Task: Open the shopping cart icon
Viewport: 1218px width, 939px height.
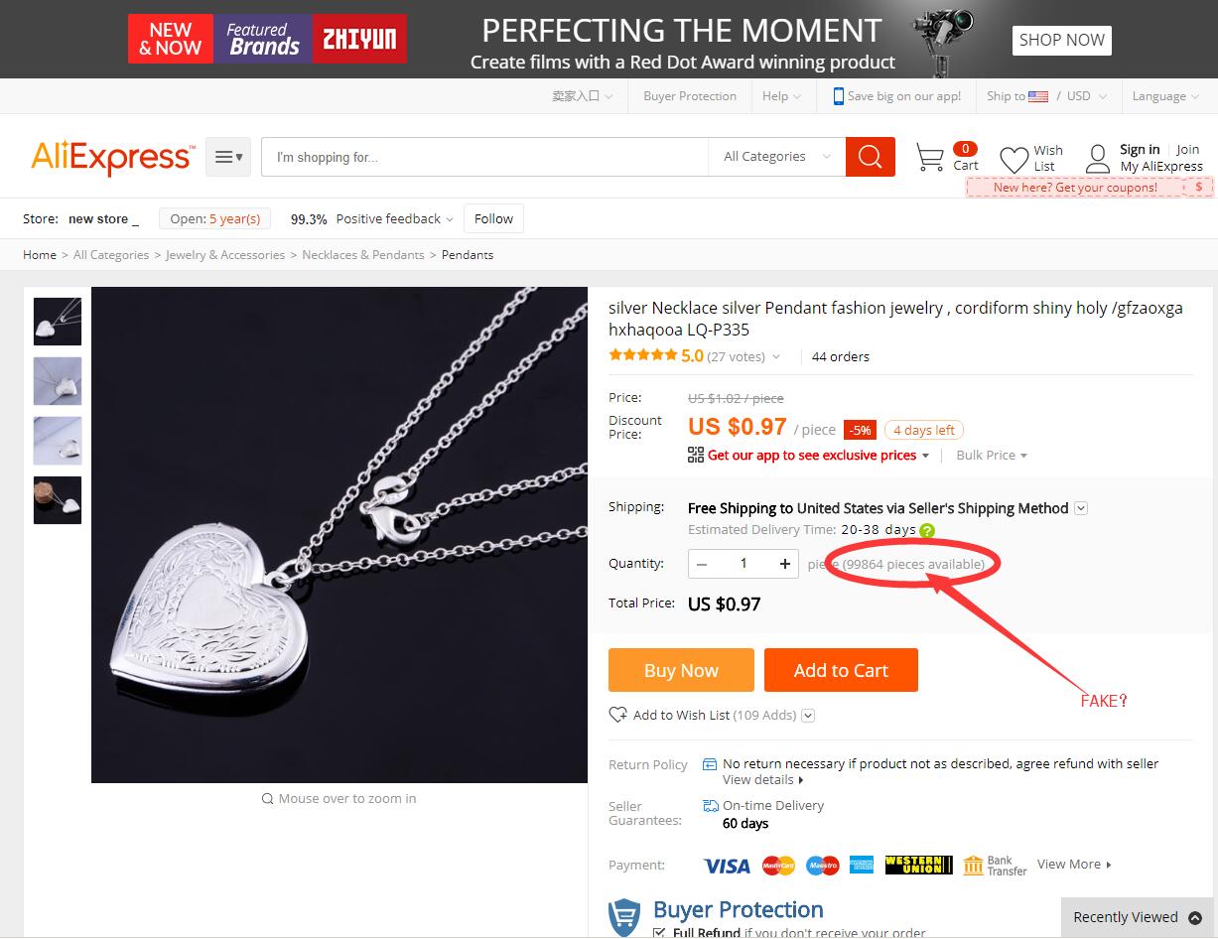Action: click(929, 158)
